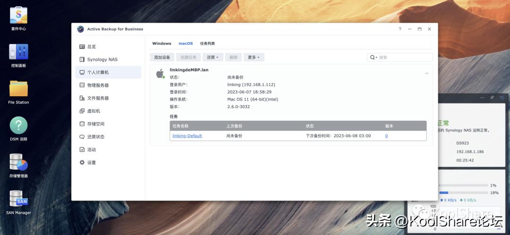The height and width of the screenshot is (235, 510).
Task: Open the 套件中心 desktop icon
Action: pyautogui.click(x=18, y=15)
